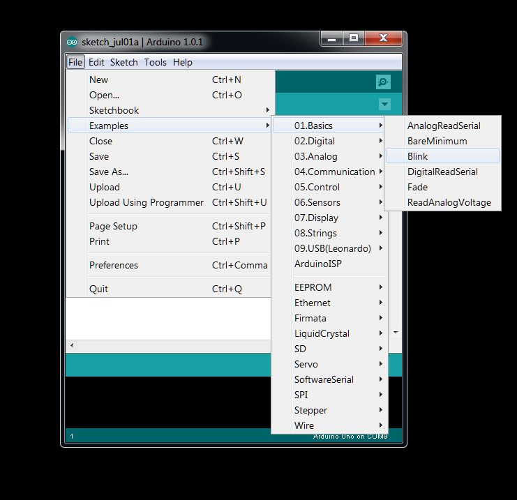
Task: Open the Fade example sketch
Action: point(442,187)
